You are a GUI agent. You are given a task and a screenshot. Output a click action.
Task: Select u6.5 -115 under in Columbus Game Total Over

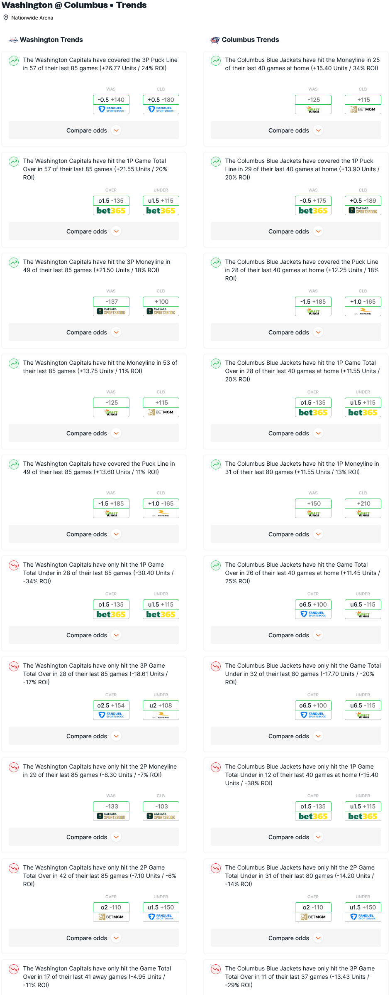(x=363, y=604)
